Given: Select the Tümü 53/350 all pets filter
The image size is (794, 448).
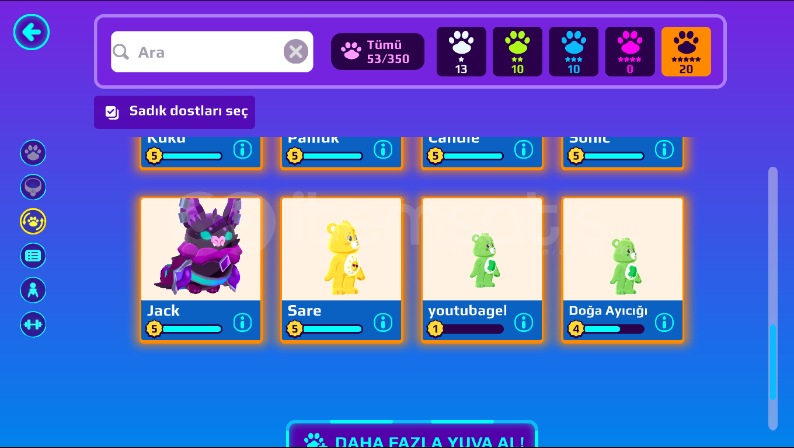Looking at the screenshot, I should pos(378,51).
